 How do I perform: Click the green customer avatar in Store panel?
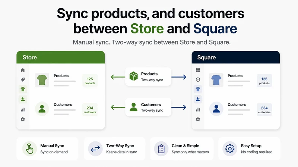coord(42,109)
